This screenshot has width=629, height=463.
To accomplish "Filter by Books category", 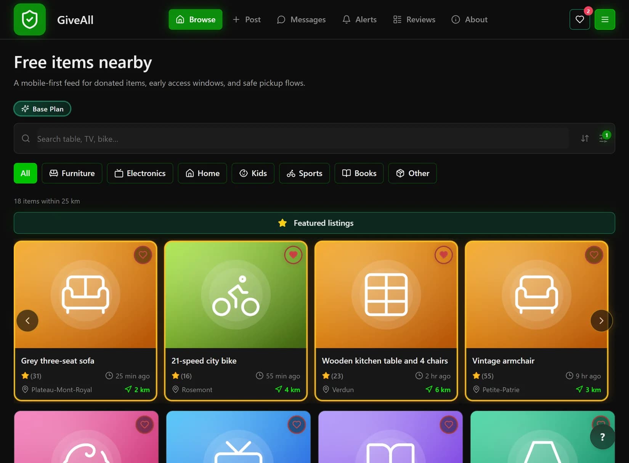I will click(359, 173).
